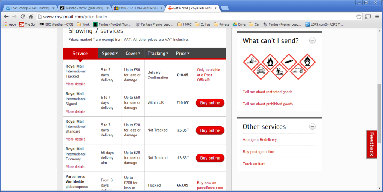Buy International Signed online

pos(210,103)
